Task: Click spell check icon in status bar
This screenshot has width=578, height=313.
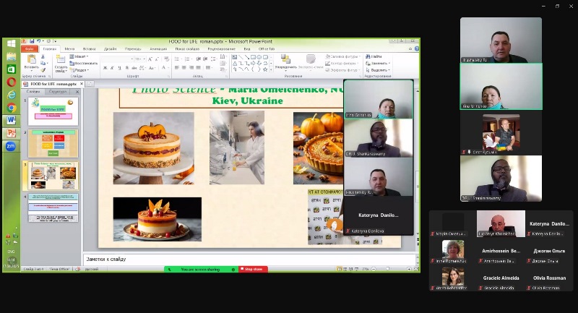Action: click(x=78, y=269)
